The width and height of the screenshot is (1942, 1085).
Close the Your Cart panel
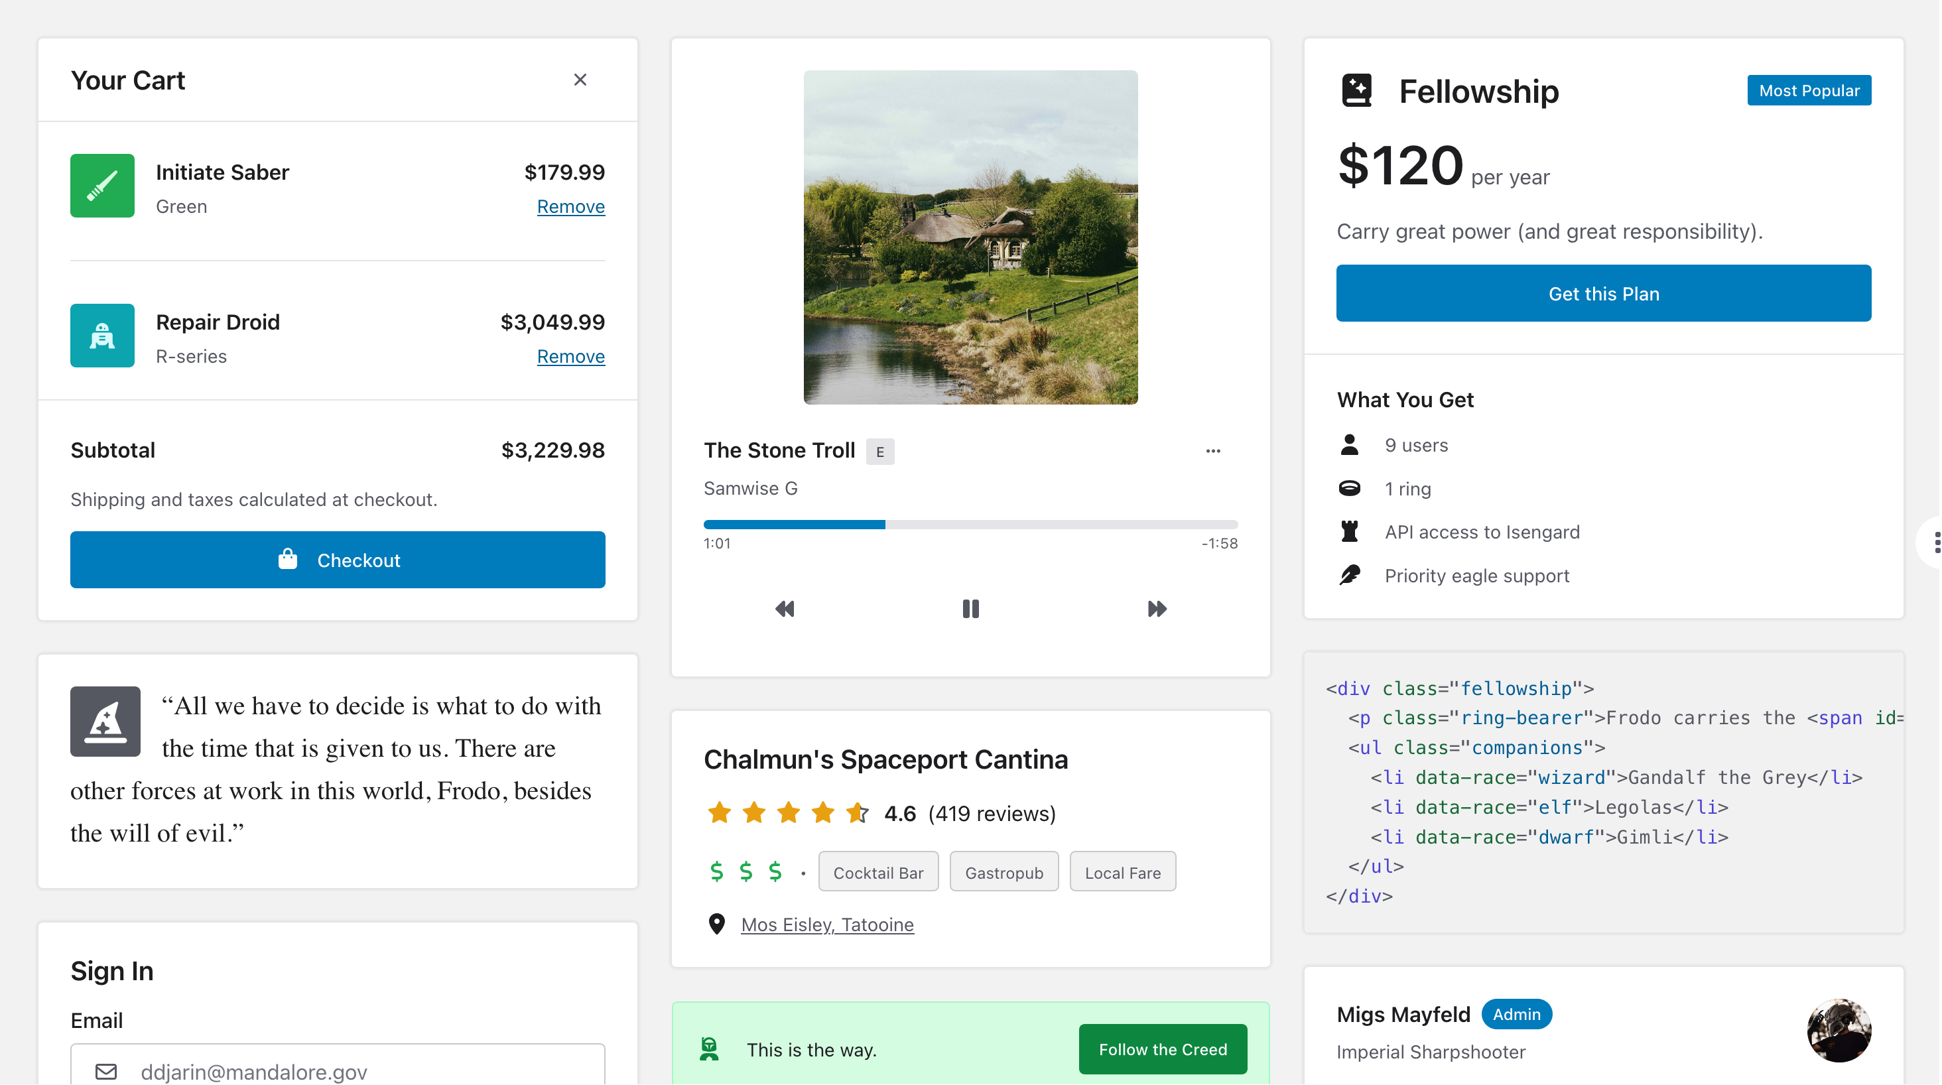point(580,80)
